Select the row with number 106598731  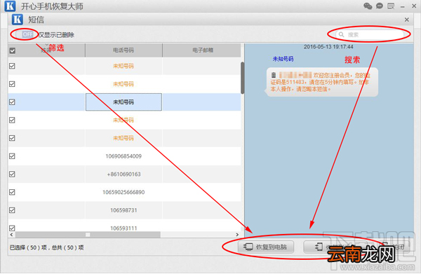125,210
